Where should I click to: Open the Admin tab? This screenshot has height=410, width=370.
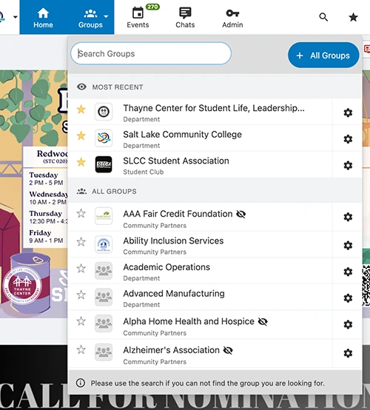(x=232, y=17)
